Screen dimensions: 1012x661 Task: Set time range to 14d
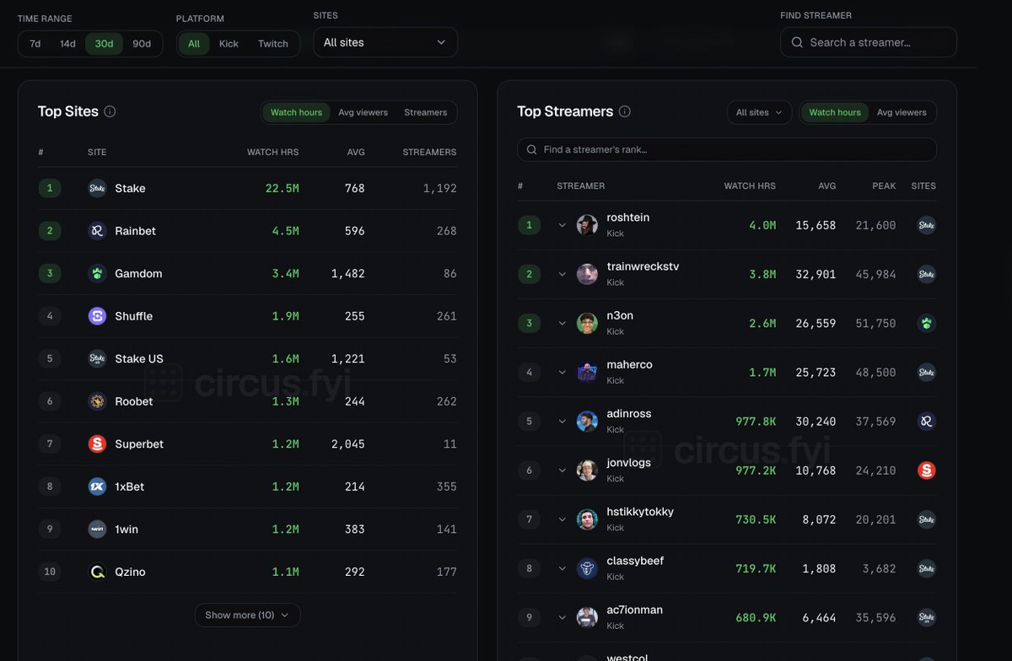pos(67,44)
